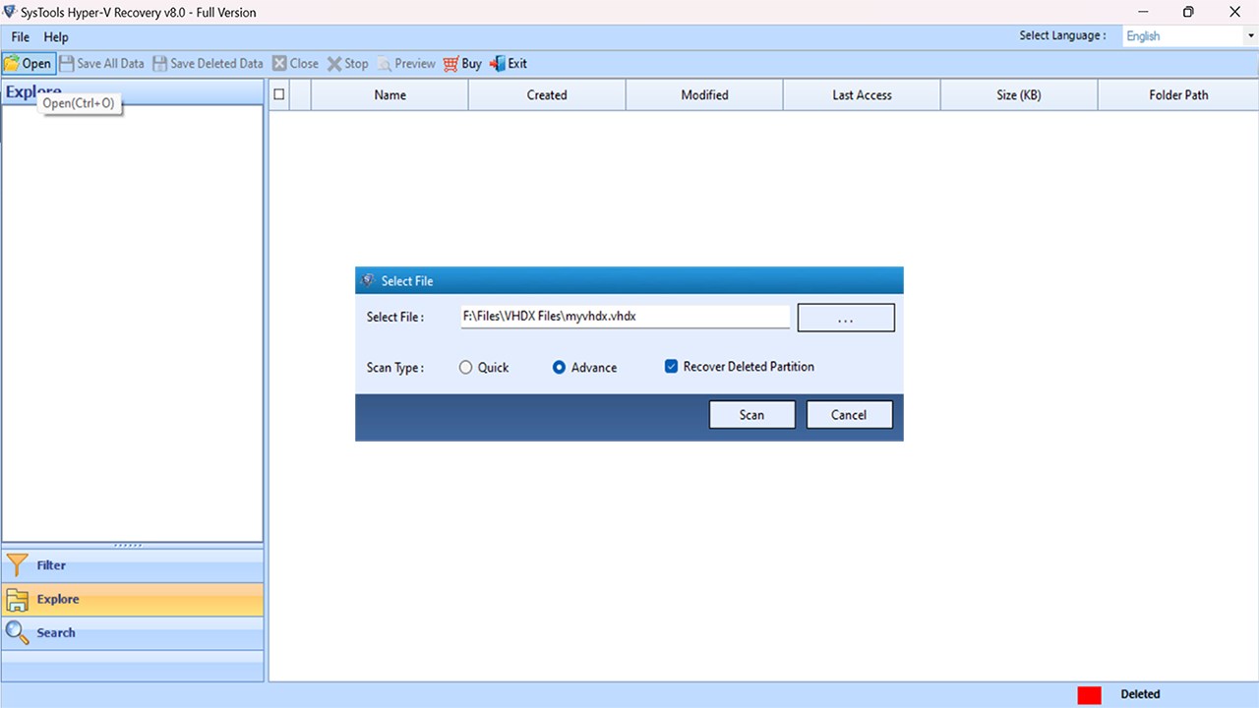Click the Buy shopping cart icon
Viewport: 1259px width, 708px height.
point(450,63)
